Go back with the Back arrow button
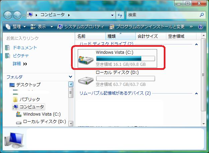 click(8, 15)
